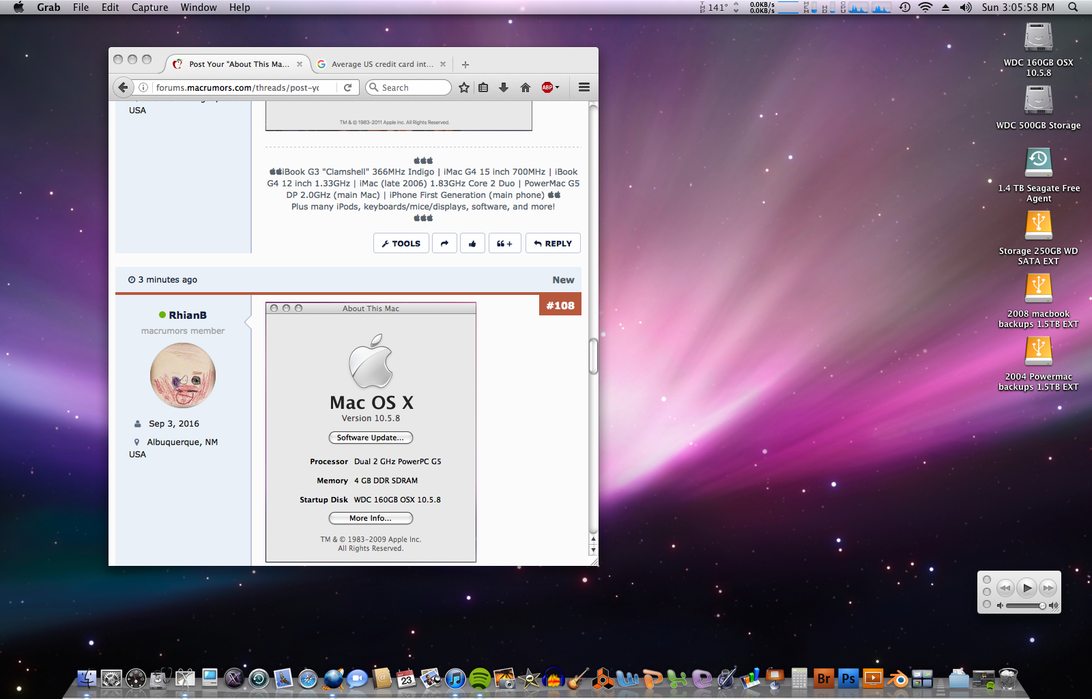Open the Wi-Fi status menu
This screenshot has height=699, width=1092.
925,8
